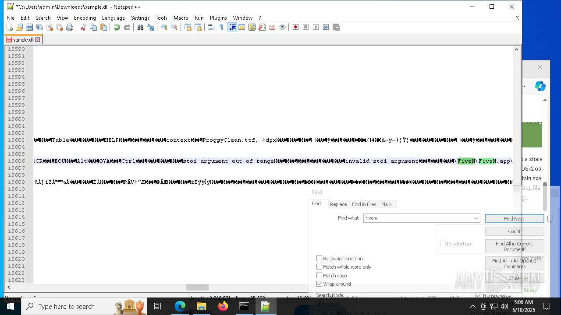Click Find All in Current Document
The height and width of the screenshot is (315, 561).
[x=514, y=246]
